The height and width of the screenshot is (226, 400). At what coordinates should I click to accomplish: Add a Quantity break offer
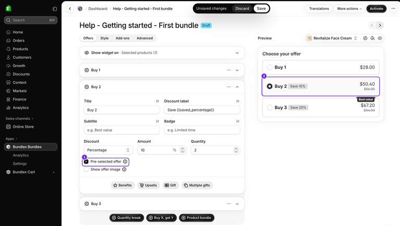point(127,218)
